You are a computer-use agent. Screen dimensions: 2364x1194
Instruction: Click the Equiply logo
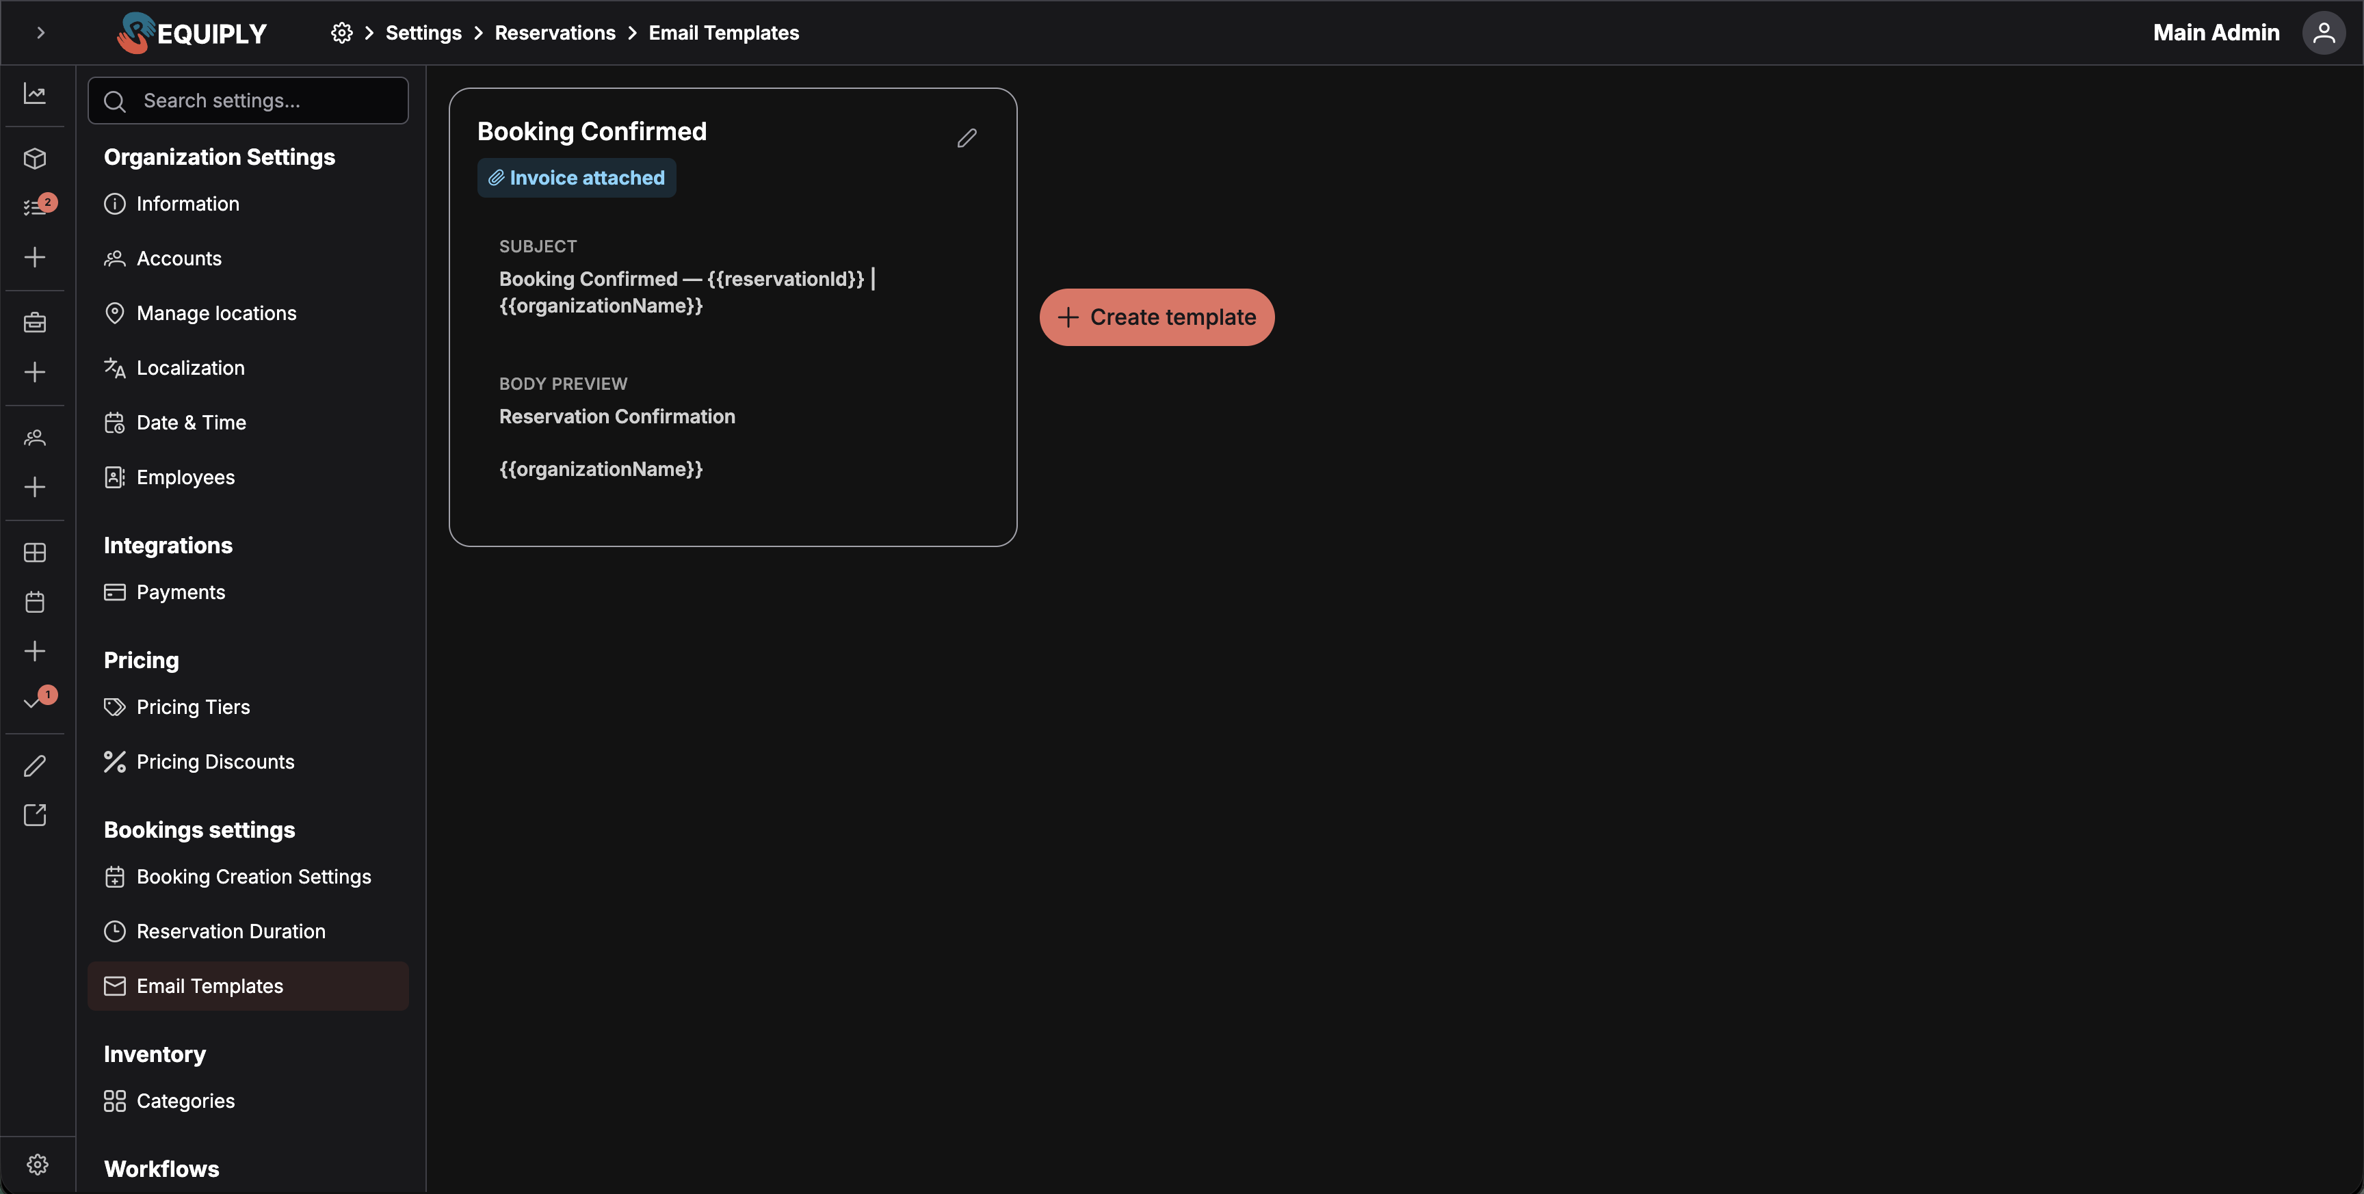191,32
